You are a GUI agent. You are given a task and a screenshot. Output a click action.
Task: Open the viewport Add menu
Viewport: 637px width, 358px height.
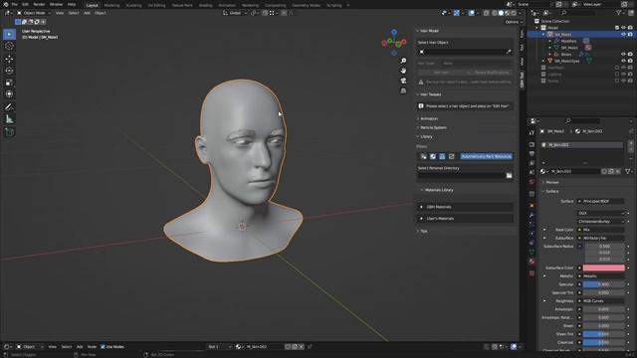pyautogui.click(x=87, y=13)
